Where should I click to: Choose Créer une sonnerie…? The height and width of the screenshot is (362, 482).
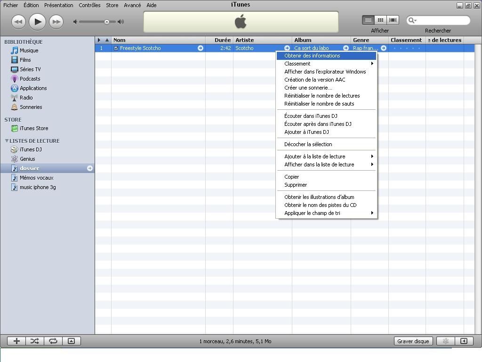(326, 88)
